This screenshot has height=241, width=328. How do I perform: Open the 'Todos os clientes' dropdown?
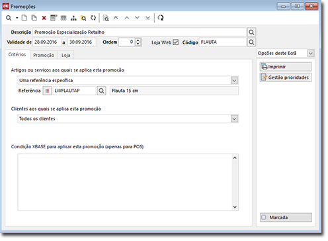(234, 119)
